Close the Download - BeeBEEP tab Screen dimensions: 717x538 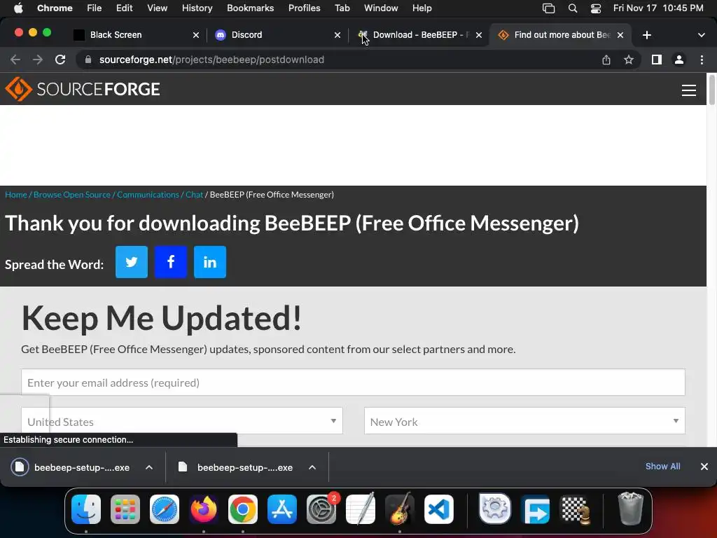pyautogui.click(x=479, y=35)
